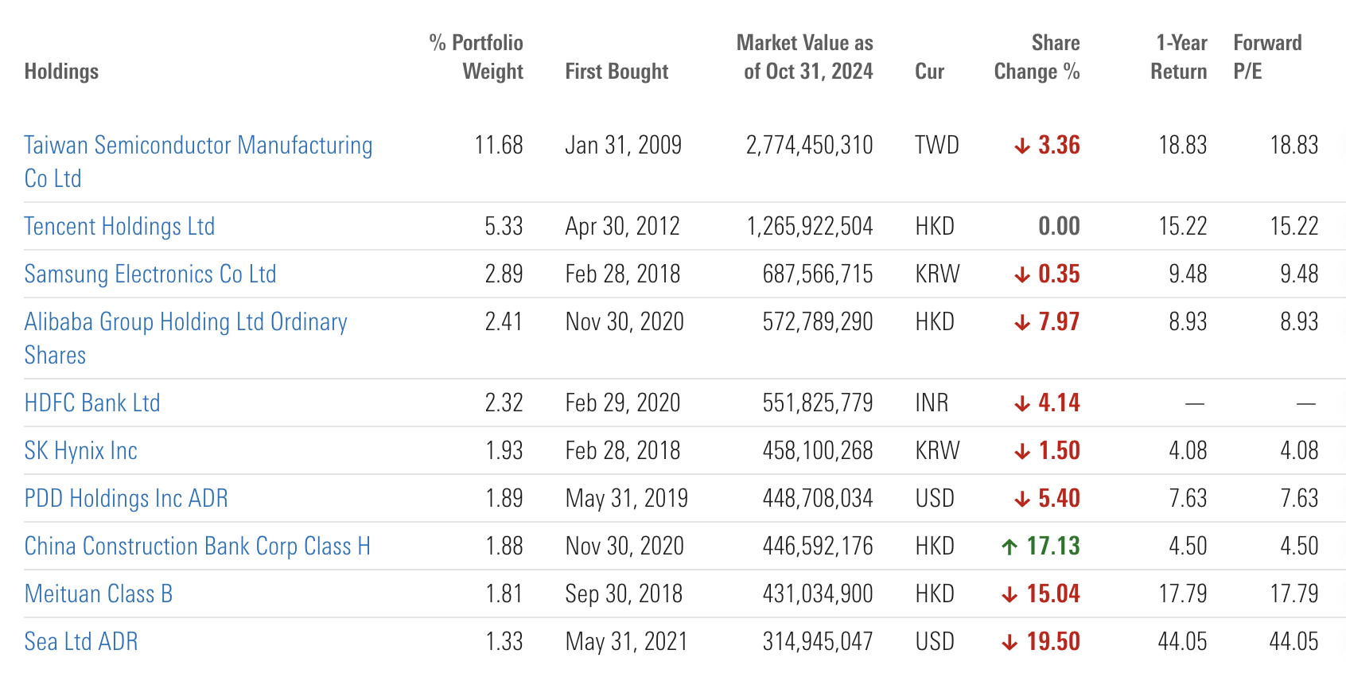Click the down arrow next to 15.04
The image size is (1346, 681).
click(x=1009, y=595)
